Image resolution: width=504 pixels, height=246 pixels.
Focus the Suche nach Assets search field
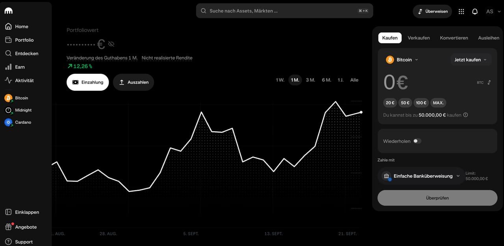click(x=284, y=11)
